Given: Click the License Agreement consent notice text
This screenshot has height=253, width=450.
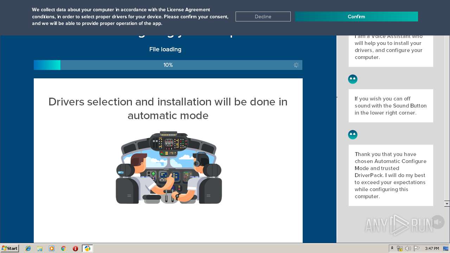Looking at the screenshot, I should coord(130,17).
